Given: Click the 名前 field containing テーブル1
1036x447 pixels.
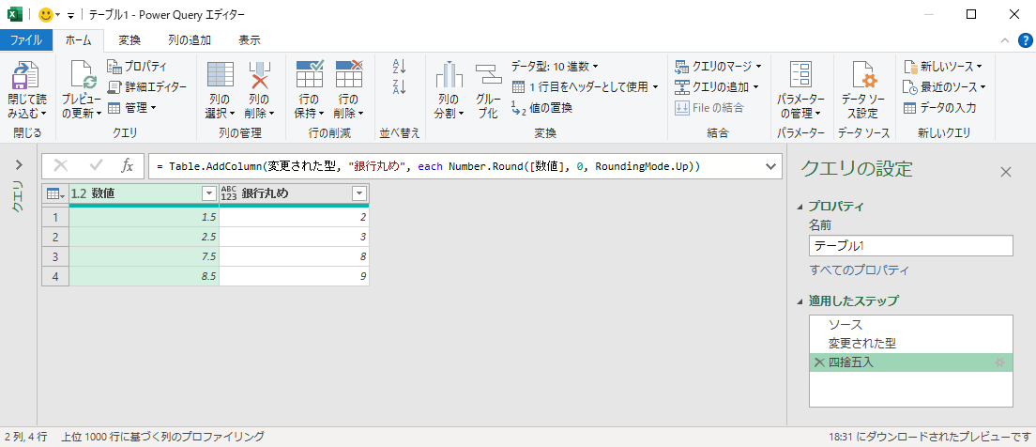Looking at the screenshot, I should (910, 245).
